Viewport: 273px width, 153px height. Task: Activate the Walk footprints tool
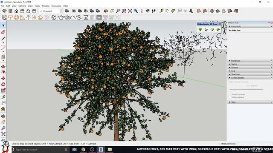(154, 11)
